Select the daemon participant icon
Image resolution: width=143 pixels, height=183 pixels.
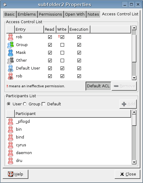[x=11, y=153]
